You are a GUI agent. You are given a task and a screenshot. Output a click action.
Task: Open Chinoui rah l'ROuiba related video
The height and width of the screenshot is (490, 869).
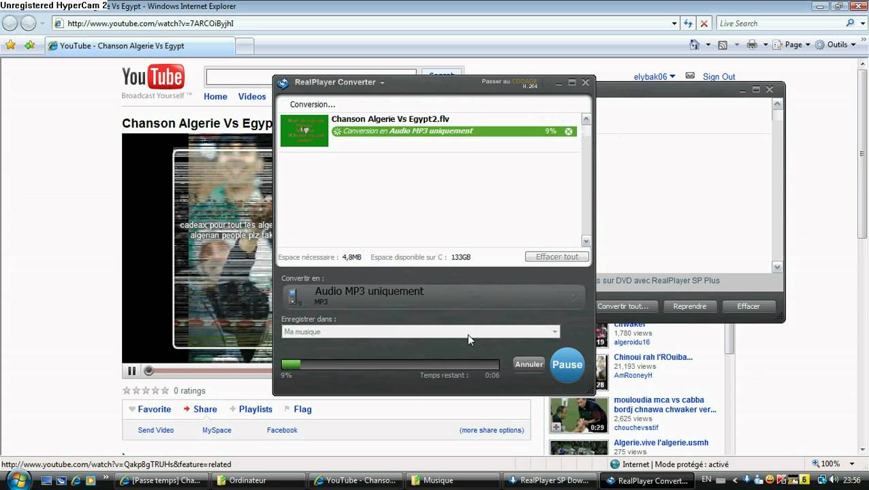[x=653, y=357]
